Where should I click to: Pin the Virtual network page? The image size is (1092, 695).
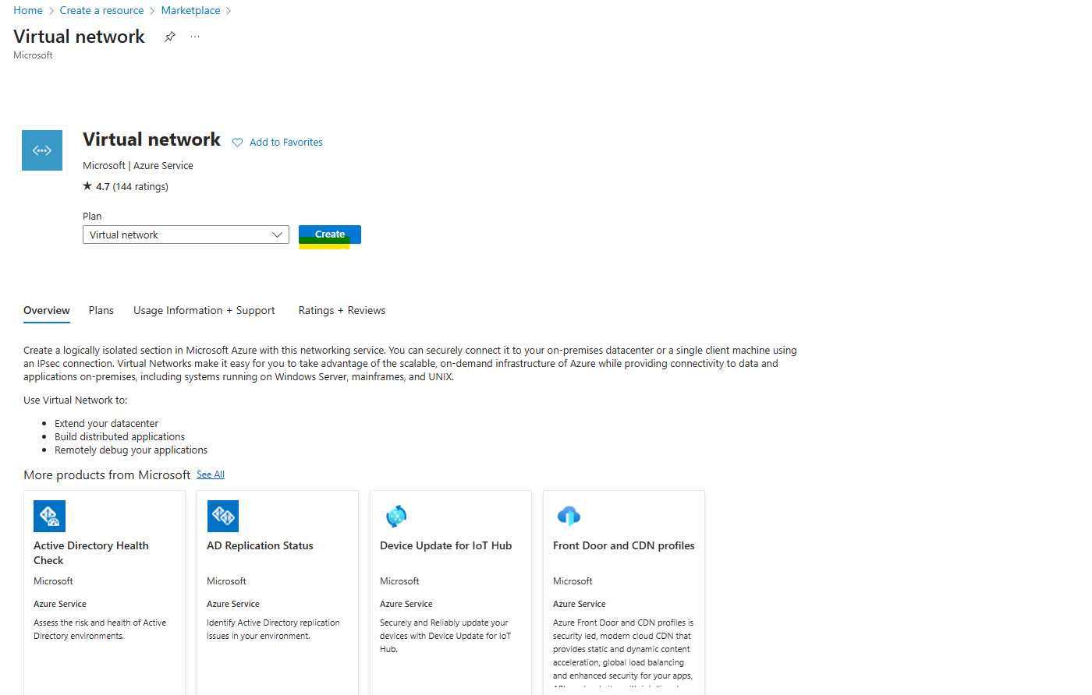[x=169, y=37]
